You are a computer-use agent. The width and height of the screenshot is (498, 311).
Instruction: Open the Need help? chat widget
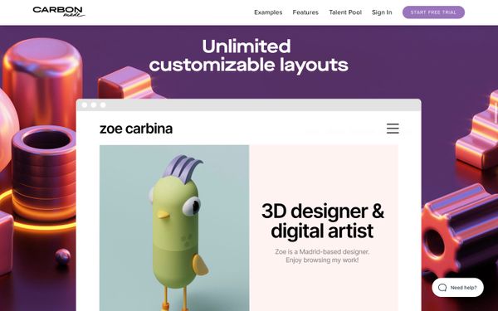(457, 288)
